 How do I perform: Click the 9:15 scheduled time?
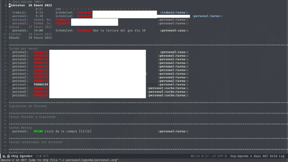pyautogui.click(x=39, y=13)
